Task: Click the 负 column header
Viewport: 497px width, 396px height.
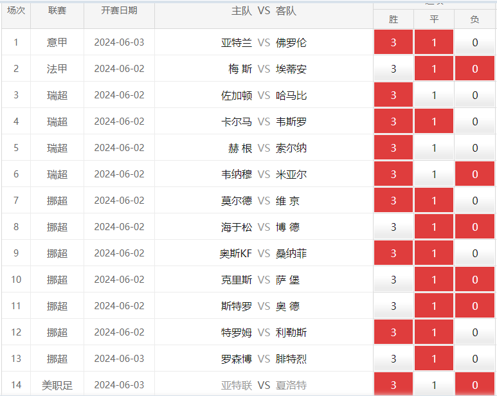Action: (x=474, y=19)
